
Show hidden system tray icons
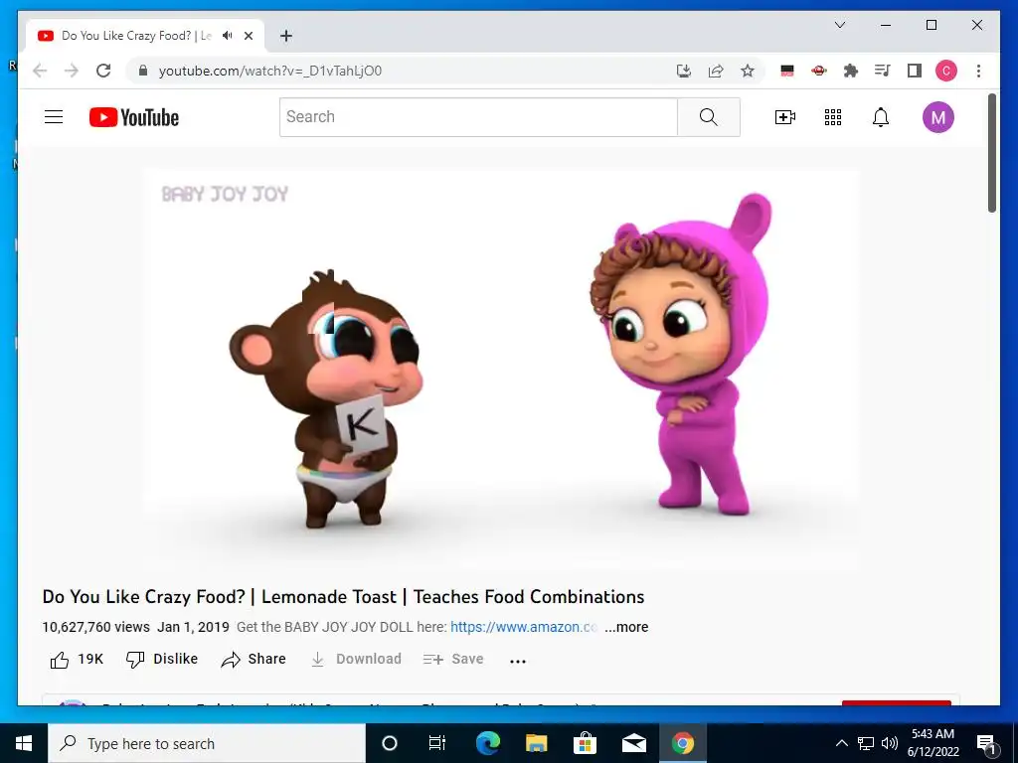(841, 743)
